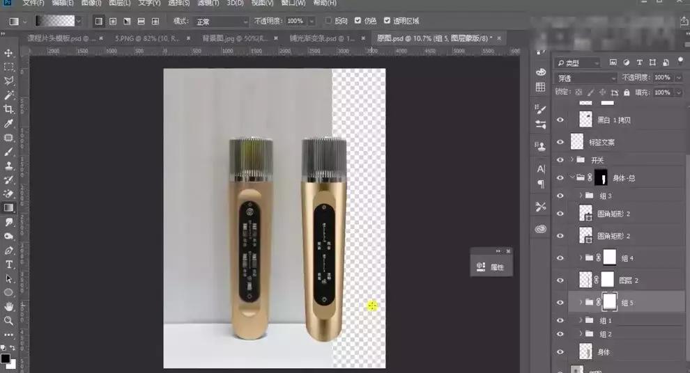Toggle visibility of 图层 2
Viewport: 690px width, 373px height.
560,280
